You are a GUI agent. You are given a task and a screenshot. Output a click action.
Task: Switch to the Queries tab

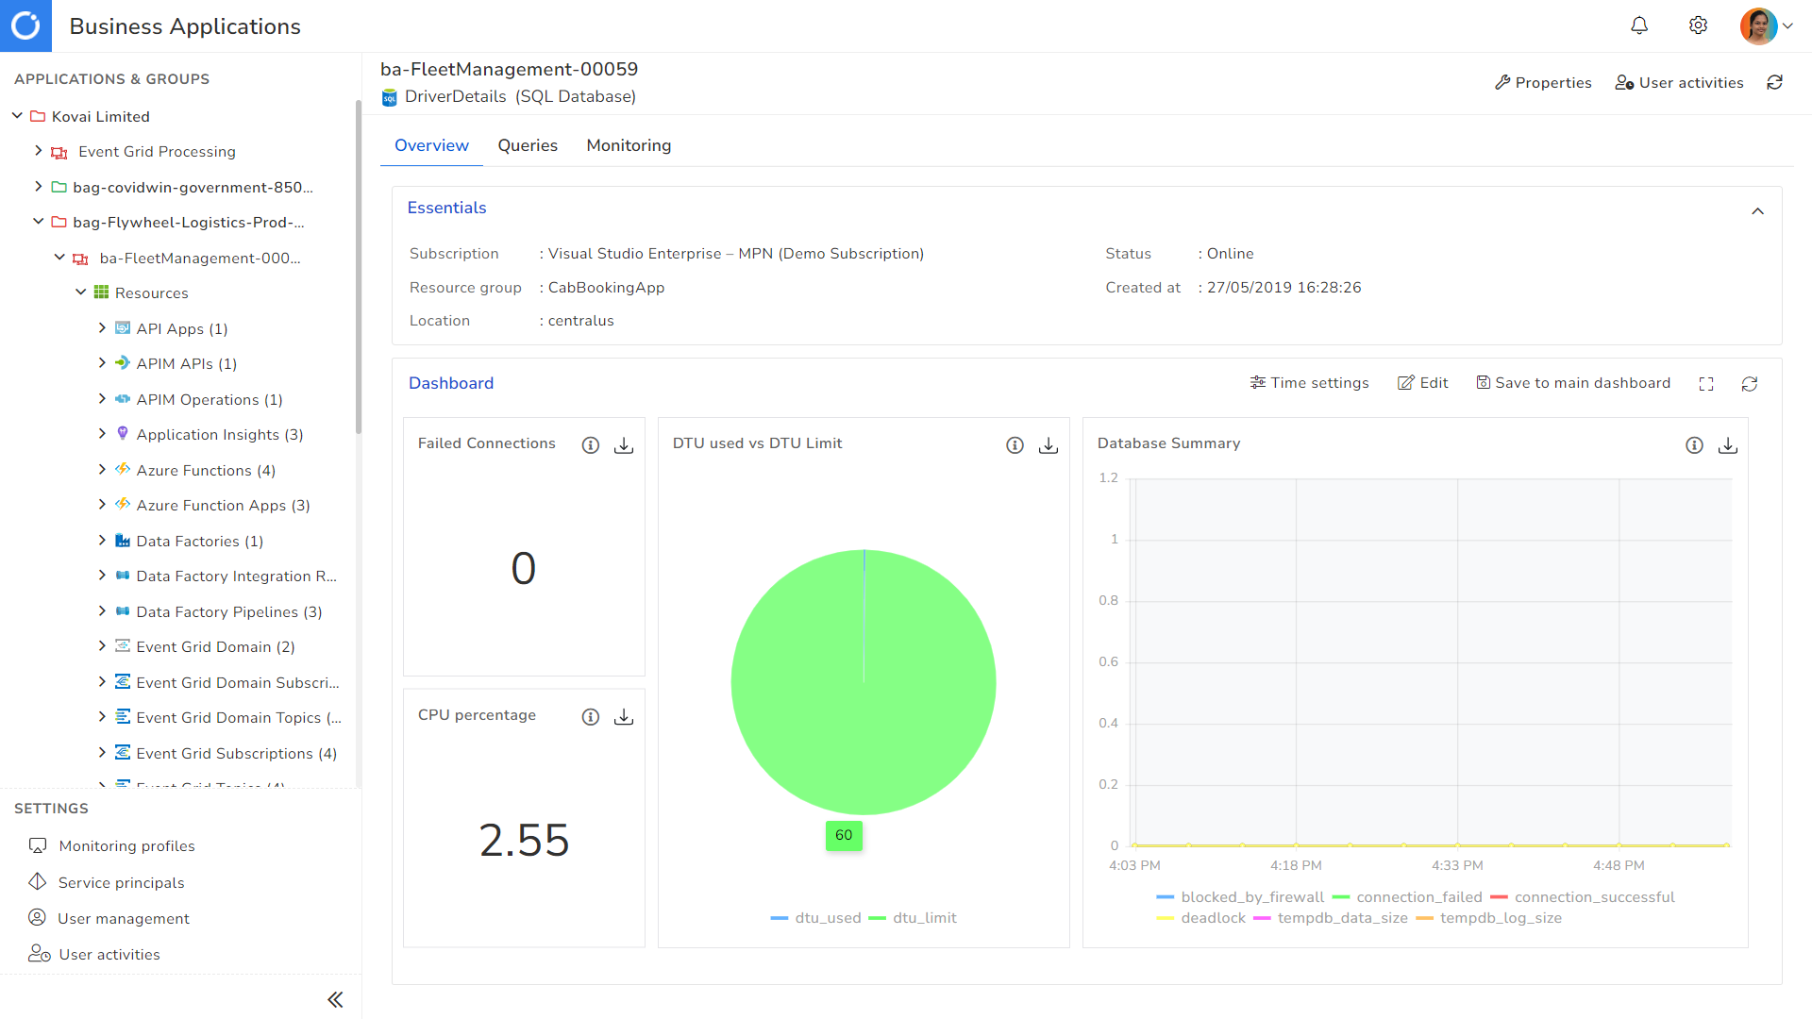point(528,145)
